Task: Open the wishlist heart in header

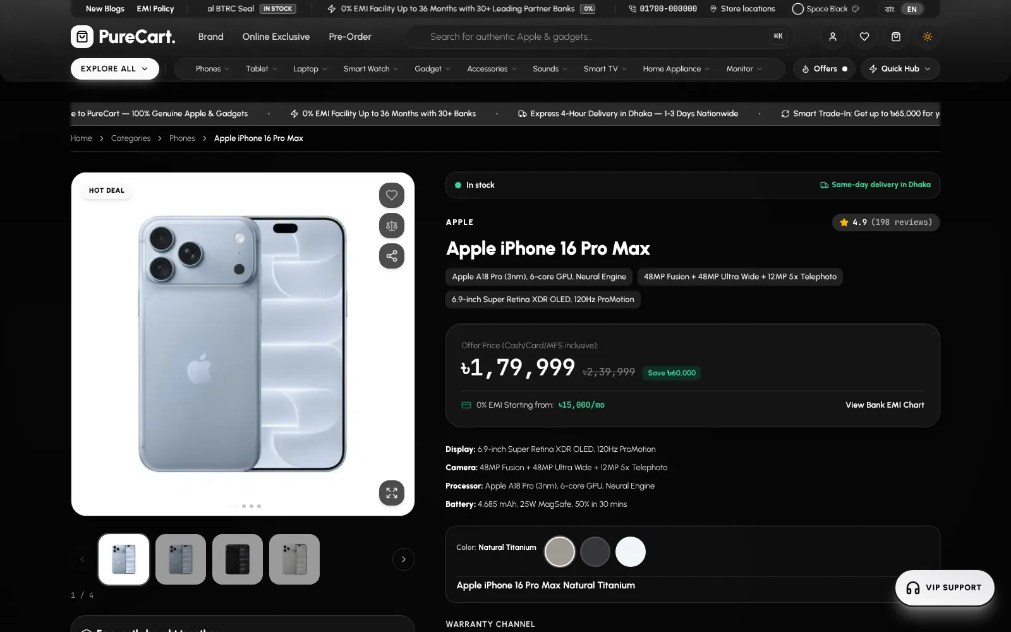Action: click(864, 37)
